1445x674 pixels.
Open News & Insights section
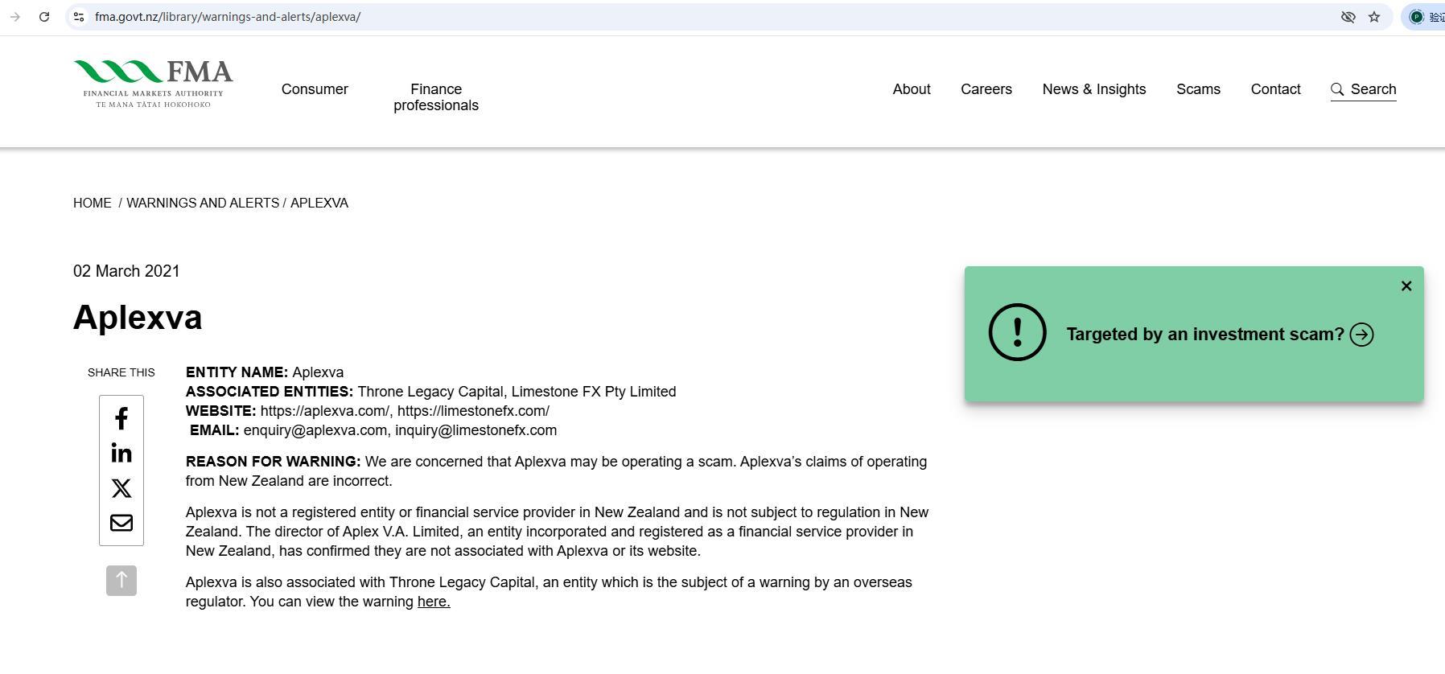coord(1094,89)
